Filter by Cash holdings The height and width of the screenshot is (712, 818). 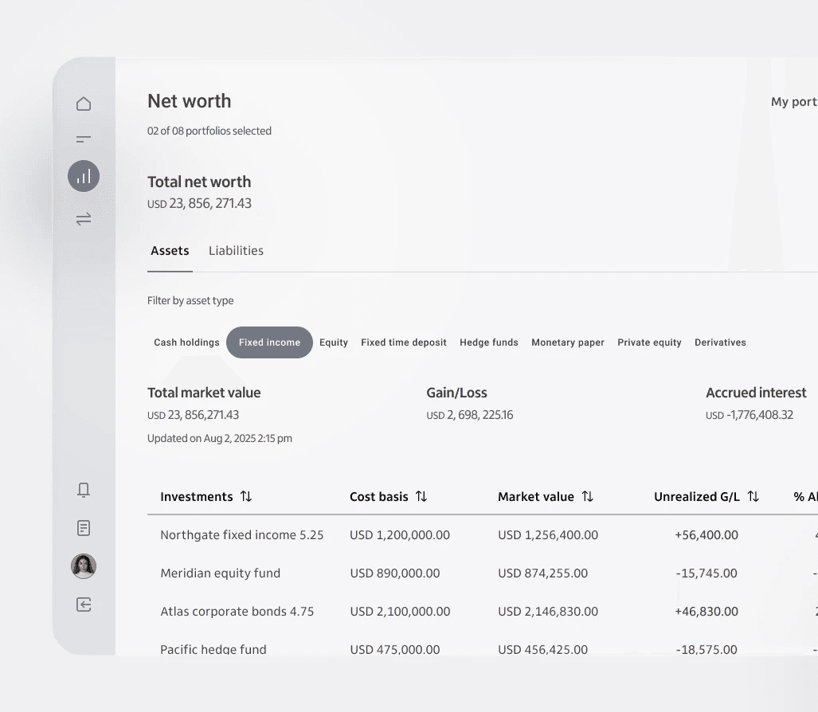(186, 342)
